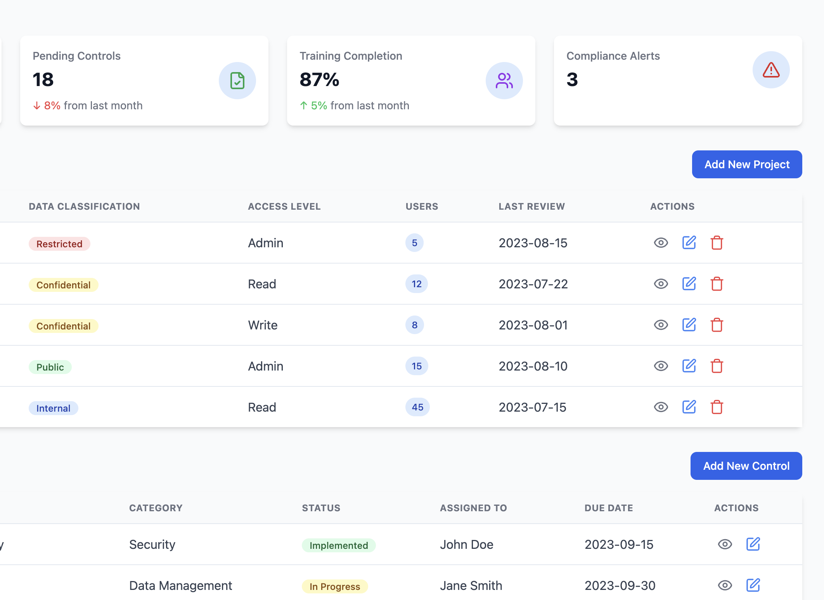This screenshot has width=824, height=600.
Task: Edit the Restricted Admin access row
Action: [689, 243]
